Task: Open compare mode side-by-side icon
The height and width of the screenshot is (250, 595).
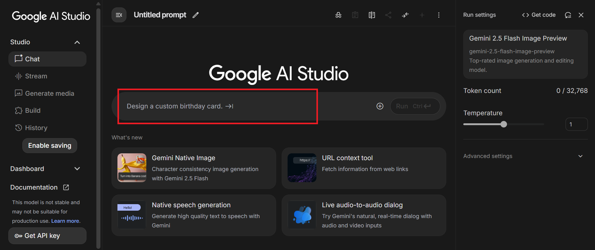Action: click(372, 15)
